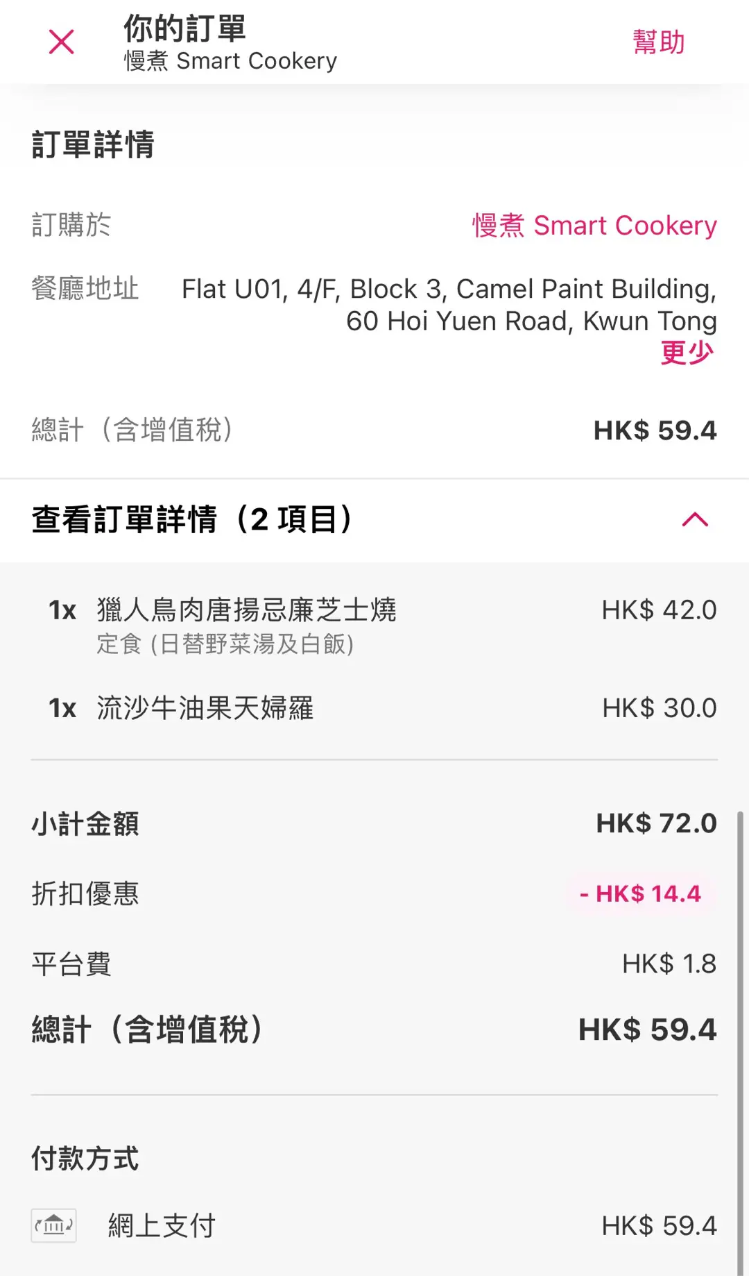Tap the 訂單詳情 section heading
Image resolution: width=749 pixels, height=1276 pixels.
93,144
